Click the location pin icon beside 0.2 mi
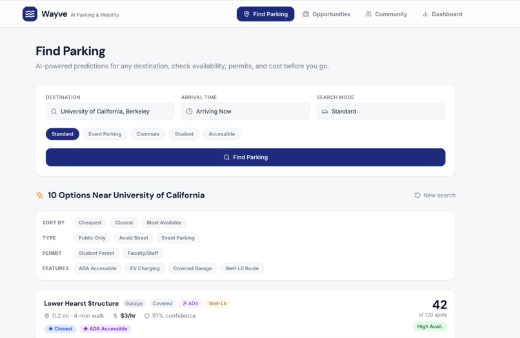Viewport: 520px width, 338px height. pyautogui.click(x=46, y=316)
